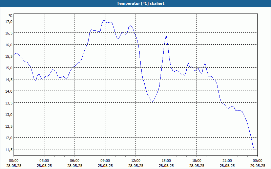
Task: Click the 15,0 y-axis label
Action: (x=9, y=68)
